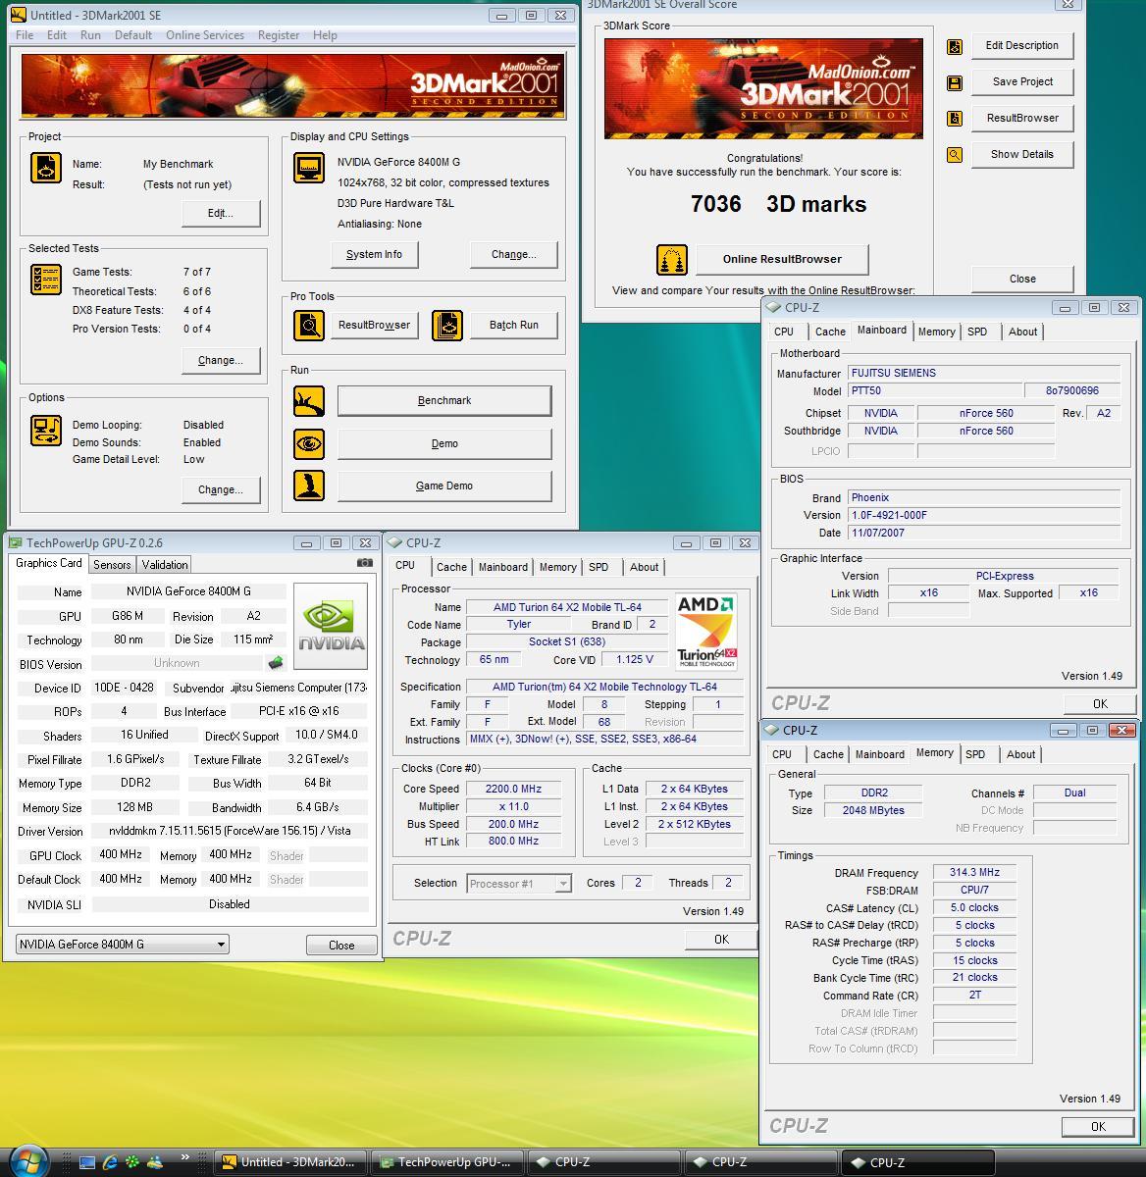
Task: Click the Edit... button in Project group
Action: (220, 213)
